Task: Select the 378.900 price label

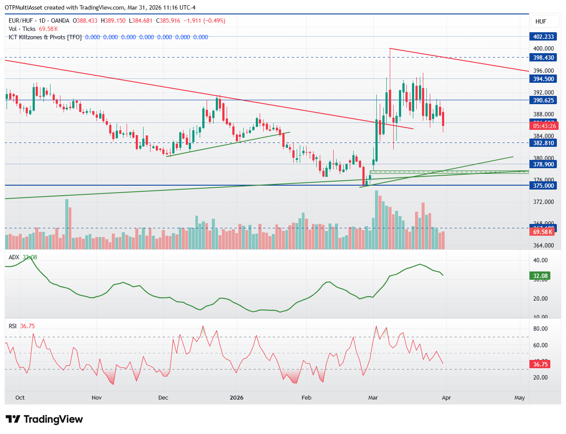Action: [x=543, y=164]
